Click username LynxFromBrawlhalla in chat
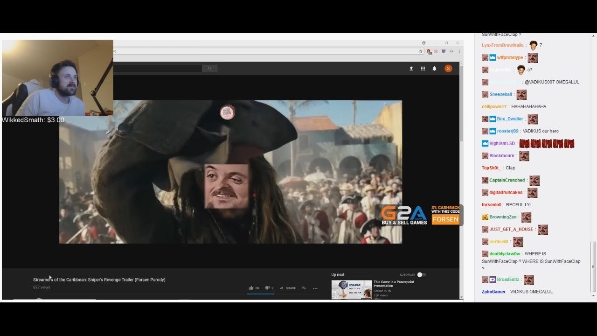Viewport: 597px width, 336px height. click(503, 45)
